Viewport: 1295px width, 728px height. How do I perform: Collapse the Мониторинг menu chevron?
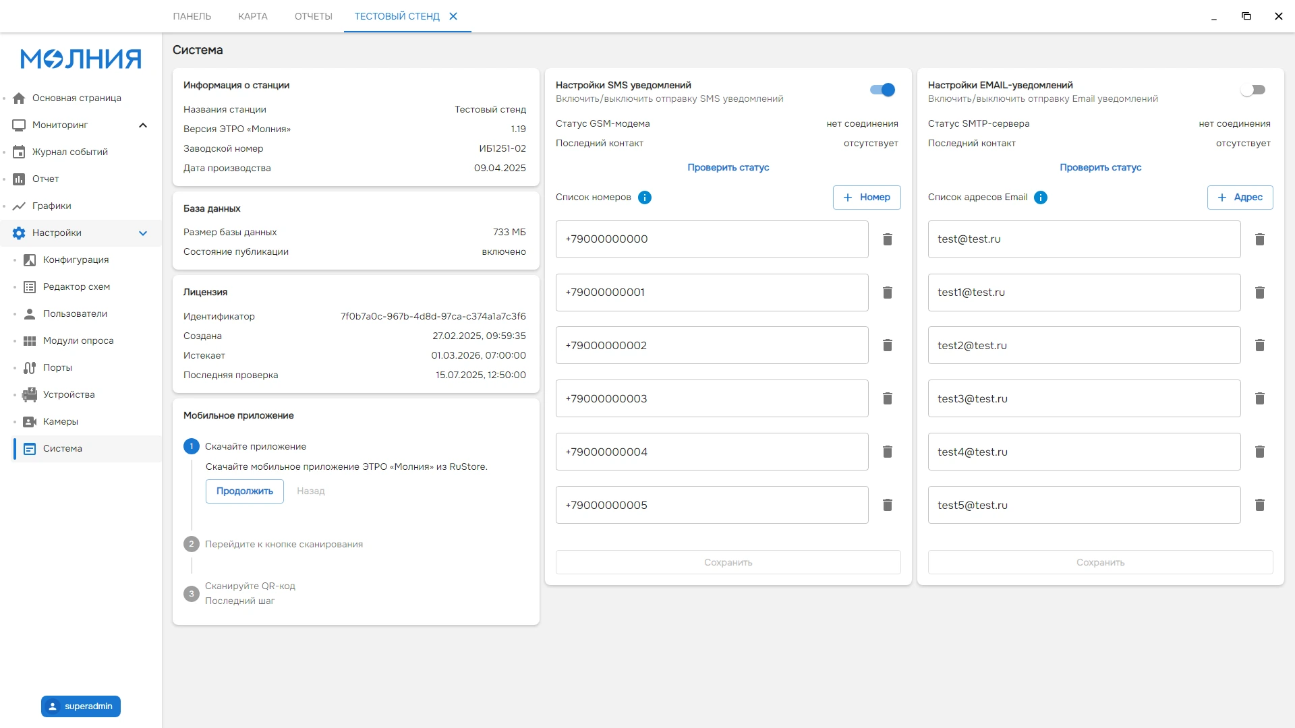[x=143, y=125]
